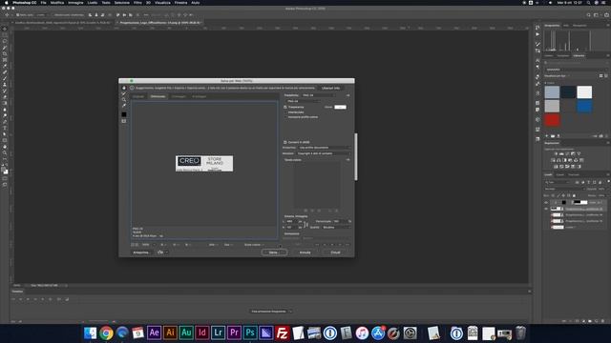
Task: Switch to the Originale preview tab
Action: (x=138, y=96)
